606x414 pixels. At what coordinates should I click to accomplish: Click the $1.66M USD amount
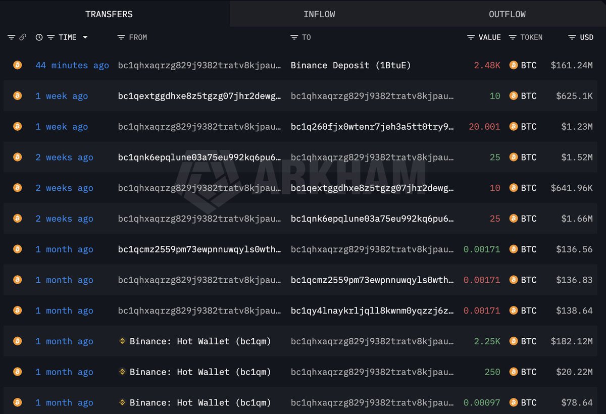point(577,219)
